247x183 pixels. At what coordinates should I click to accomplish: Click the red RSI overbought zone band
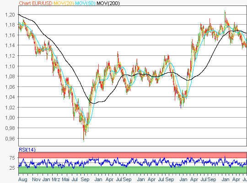133,155
